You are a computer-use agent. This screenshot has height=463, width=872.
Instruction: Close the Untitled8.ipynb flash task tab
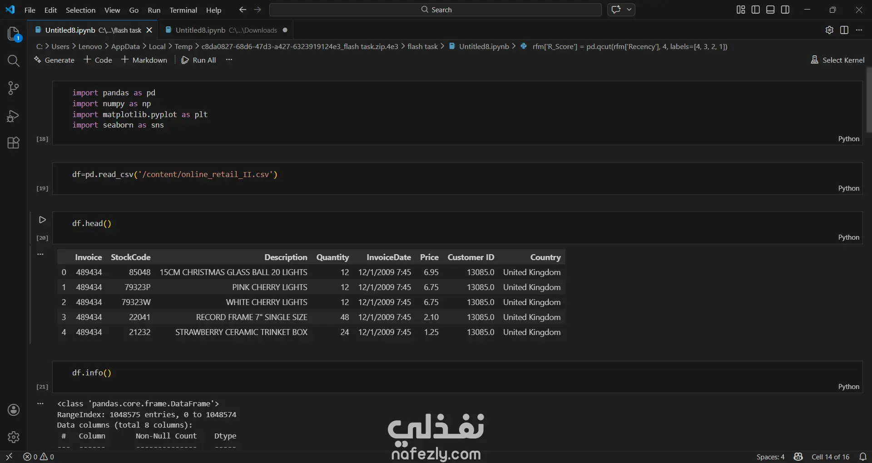pyautogui.click(x=149, y=30)
